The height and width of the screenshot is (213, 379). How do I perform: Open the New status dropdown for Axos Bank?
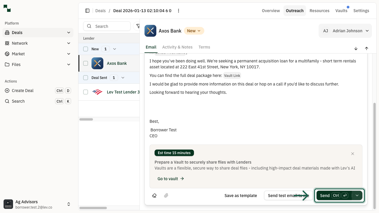click(x=194, y=31)
